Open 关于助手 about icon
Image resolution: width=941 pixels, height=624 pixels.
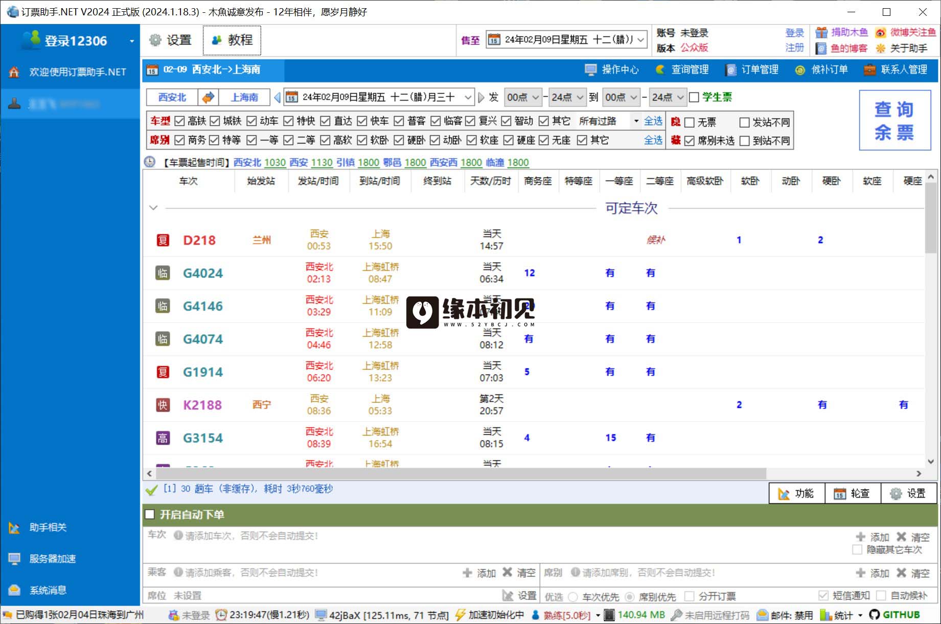[x=881, y=48]
